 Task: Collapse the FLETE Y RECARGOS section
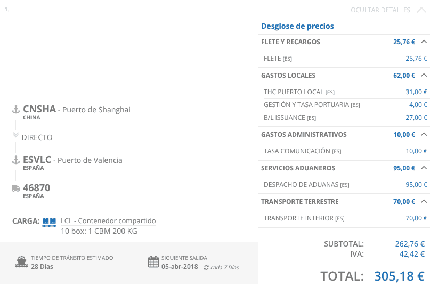pos(424,42)
